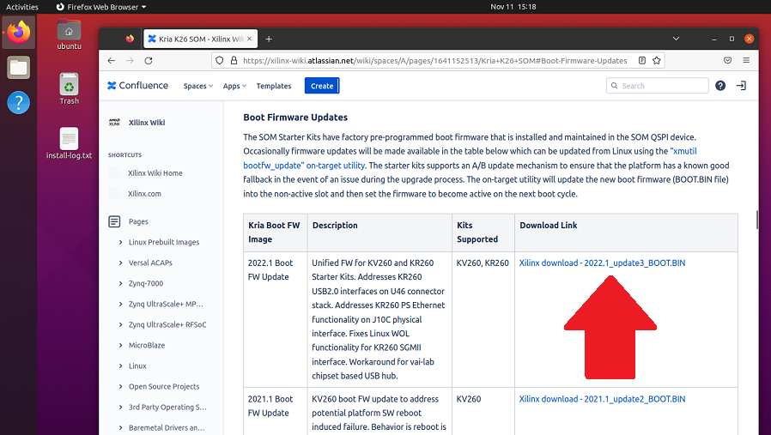Expand the Zynq-7000 tree item
Viewport: 771px width, 435px height.
pyautogui.click(x=120, y=284)
